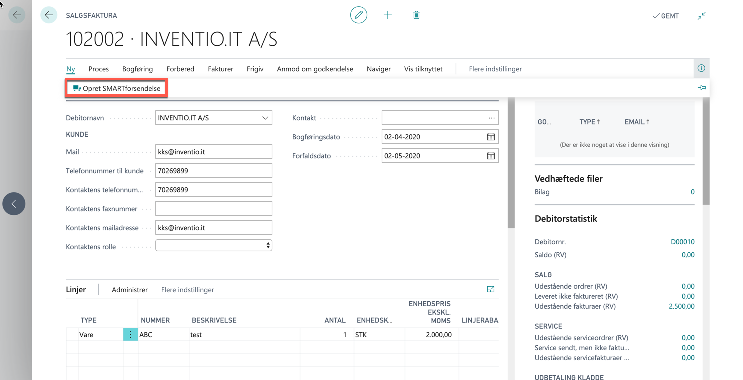The height and width of the screenshot is (380, 743).
Task: Click the grey back arrow in sidebar
Action: coord(17,15)
